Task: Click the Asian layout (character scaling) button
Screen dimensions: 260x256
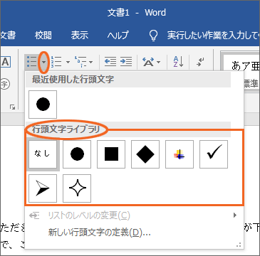Action: tap(148, 62)
